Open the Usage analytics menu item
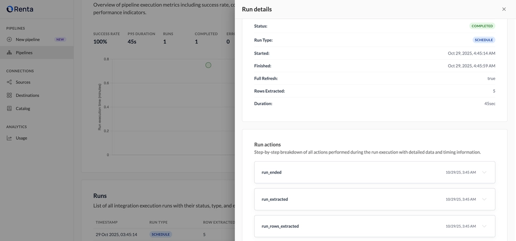The height and width of the screenshot is (241, 516). pos(21,138)
